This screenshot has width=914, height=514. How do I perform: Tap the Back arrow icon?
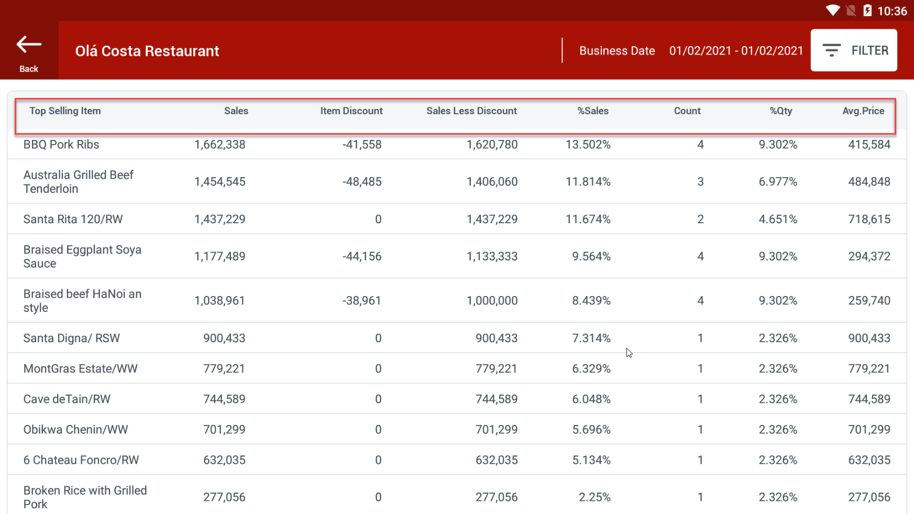[x=29, y=45]
